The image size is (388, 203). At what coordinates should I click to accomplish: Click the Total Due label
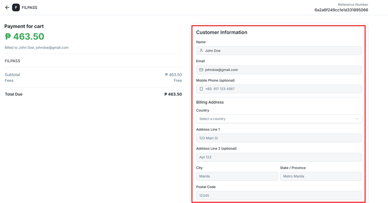pyautogui.click(x=14, y=94)
